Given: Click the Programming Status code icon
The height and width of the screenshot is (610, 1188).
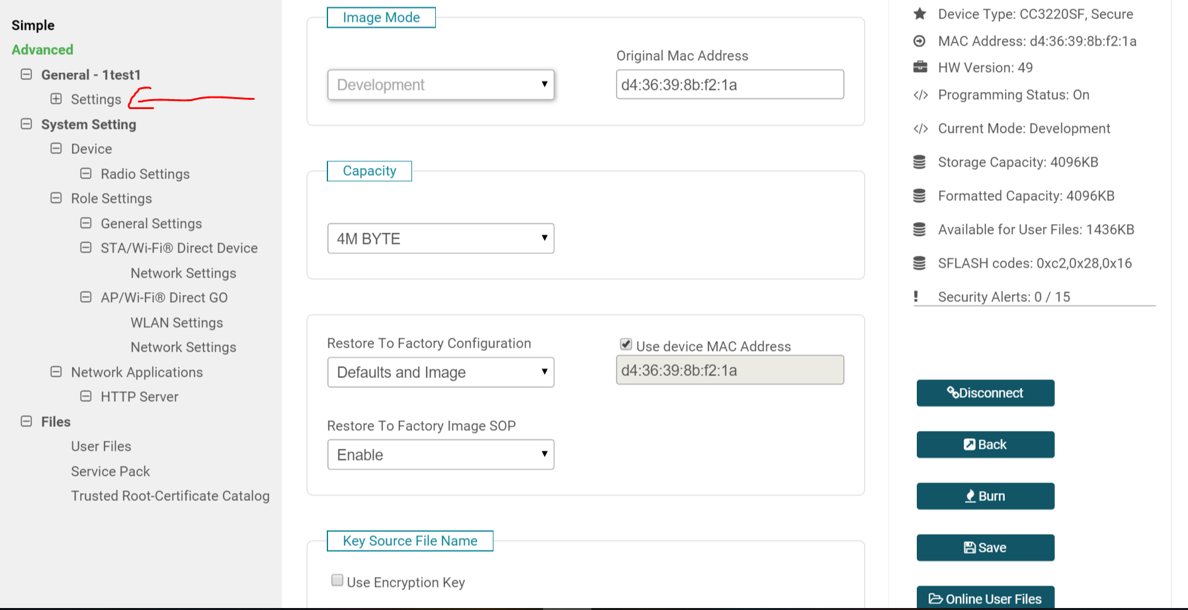Looking at the screenshot, I should (x=920, y=95).
